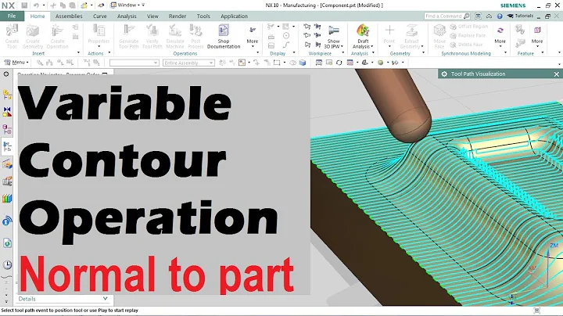Open the Operation Navigator sidebar tab
This screenshot has height=316, width=563.
(x=7, y=146)
